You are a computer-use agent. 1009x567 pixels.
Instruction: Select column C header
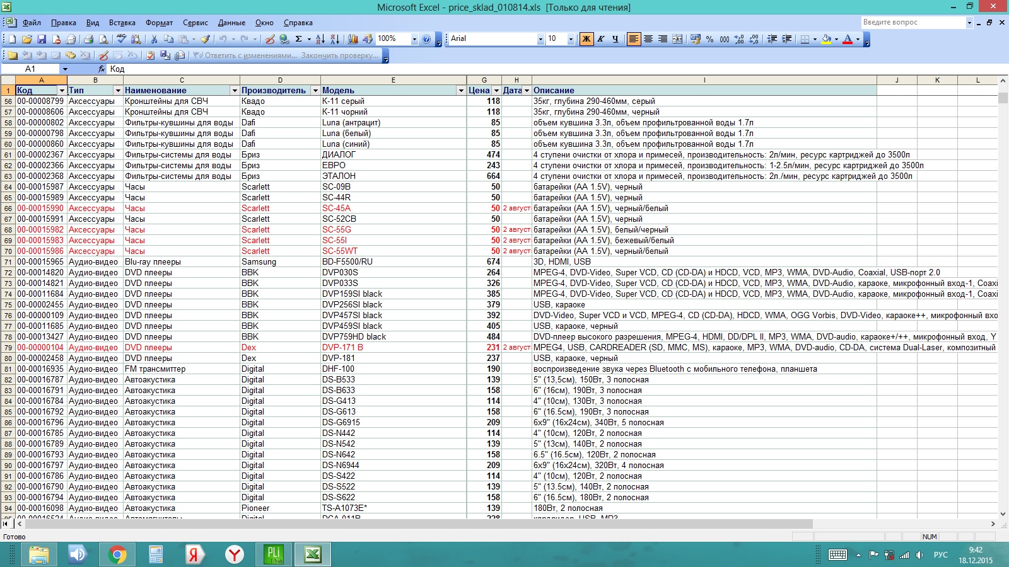coord(182,80)
